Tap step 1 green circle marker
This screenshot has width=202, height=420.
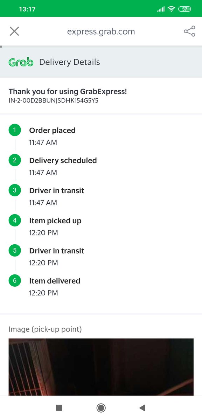(x=15, y=131)
